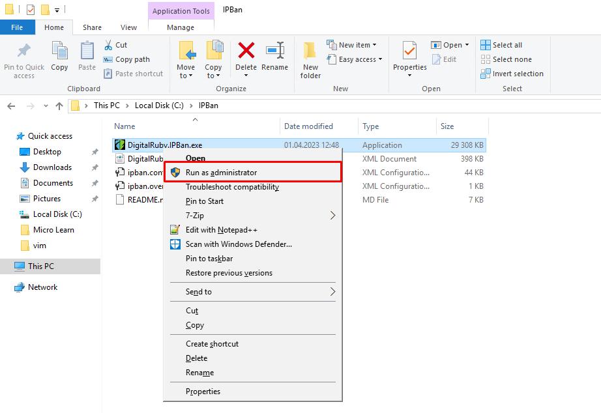601x413 pixels.
Task: Click the DigitalRuby.IPBan.exe application icon
Action: [x=120, y=145]
